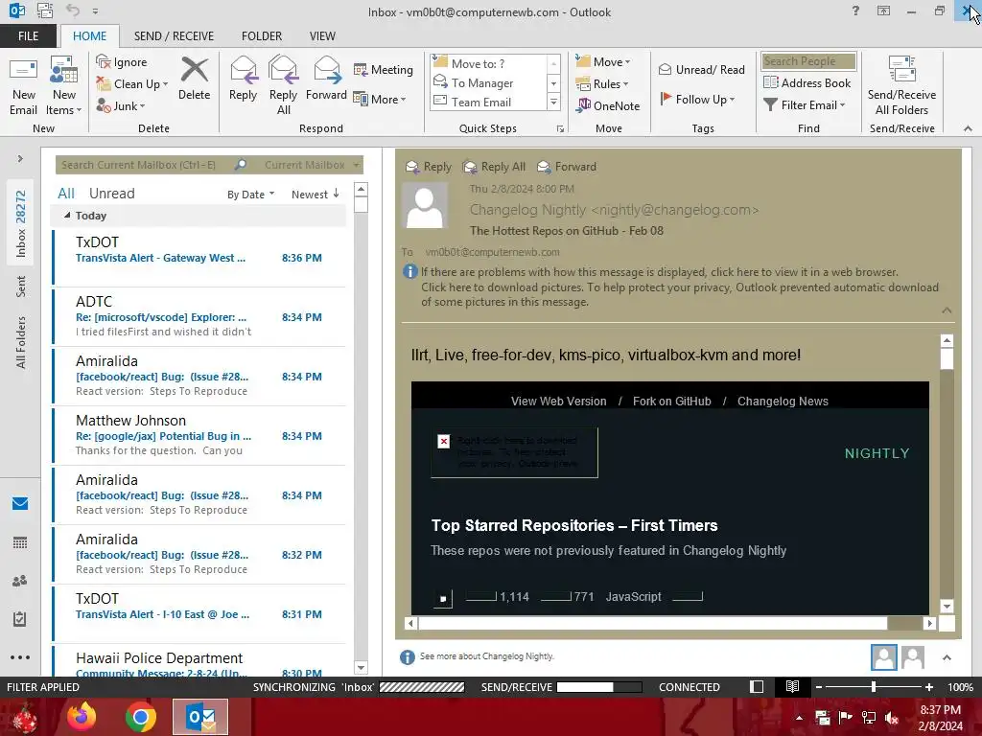Click Reply in reading pane
Screen dimensions: 982x736
[x=429, y=167]
